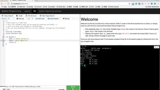Open the project bookmark folder
Screen dimensions: 160x90
(52, 7)
